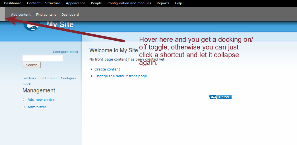Open the Help admin menu
This screenshot has height=145, width=297.
click(x=178, y=3)
